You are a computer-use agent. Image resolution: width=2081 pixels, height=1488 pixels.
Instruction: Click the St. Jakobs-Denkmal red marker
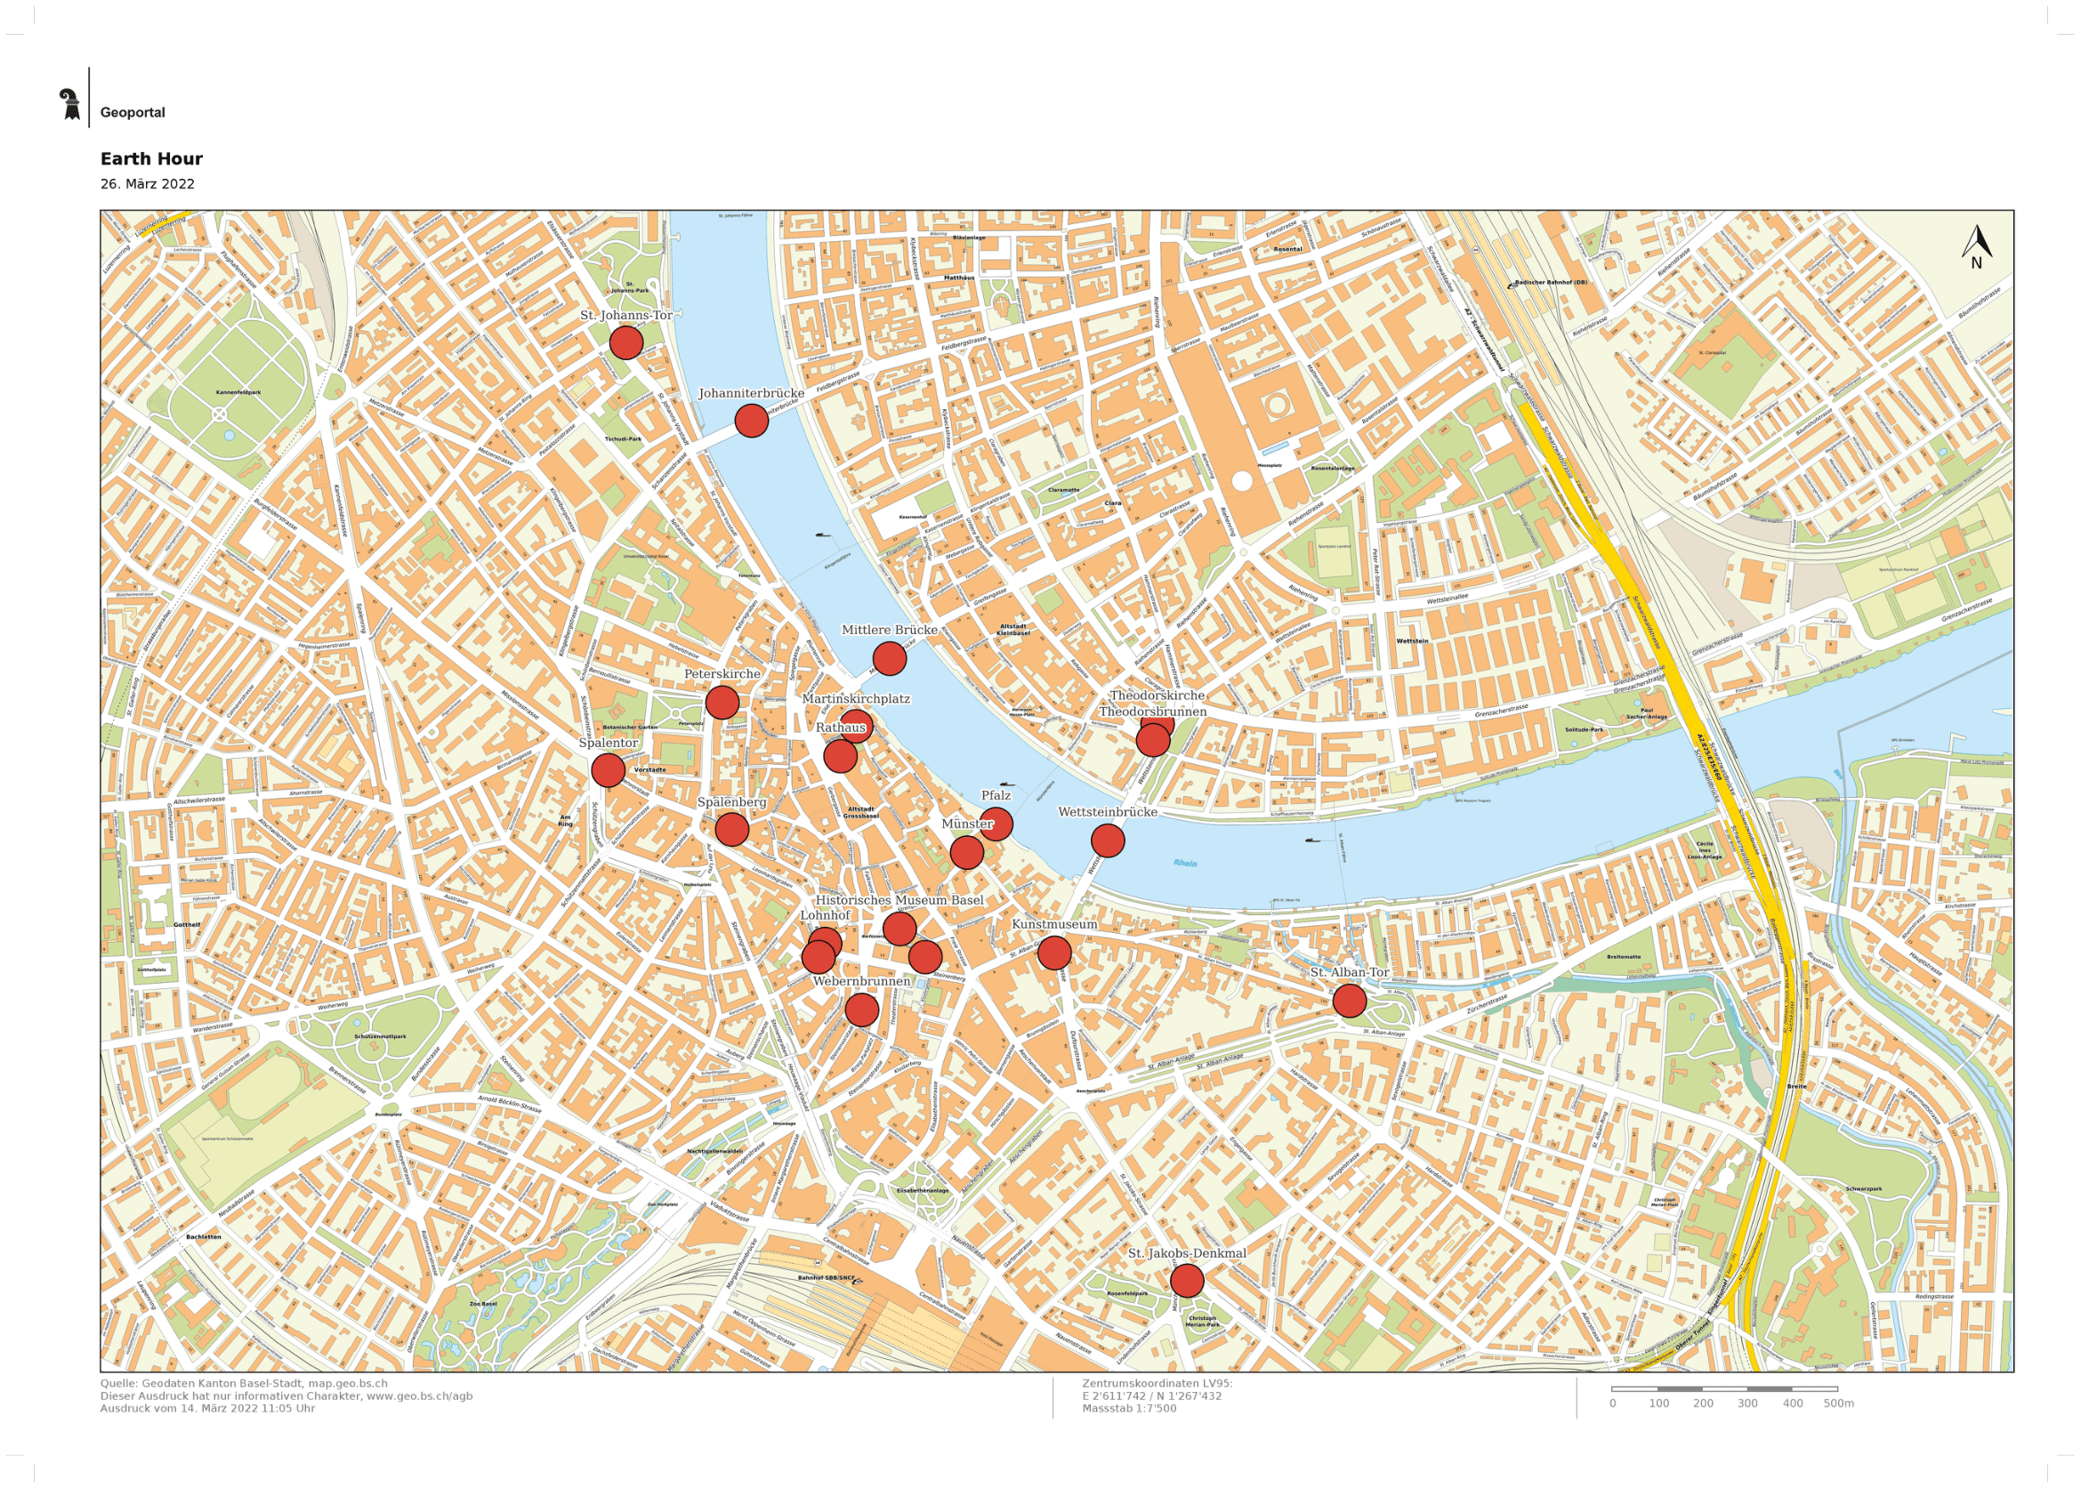pyautogui.click(x=1187, y=1281)
